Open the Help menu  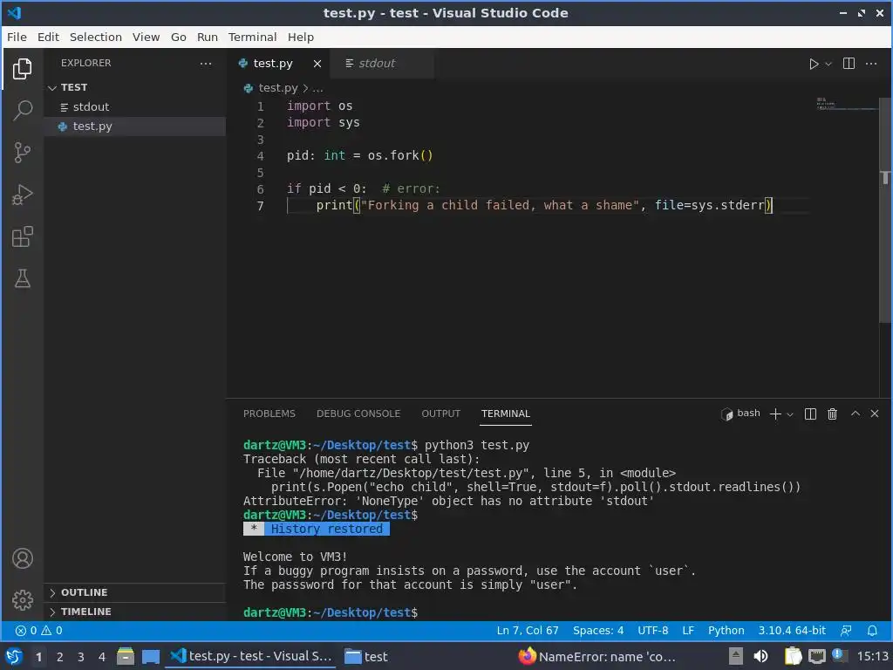301,37
